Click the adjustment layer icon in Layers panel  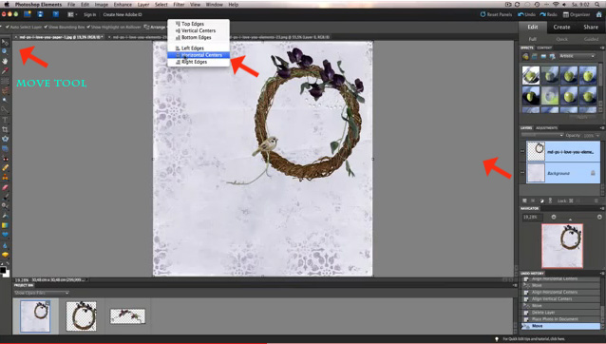(541, 201)
